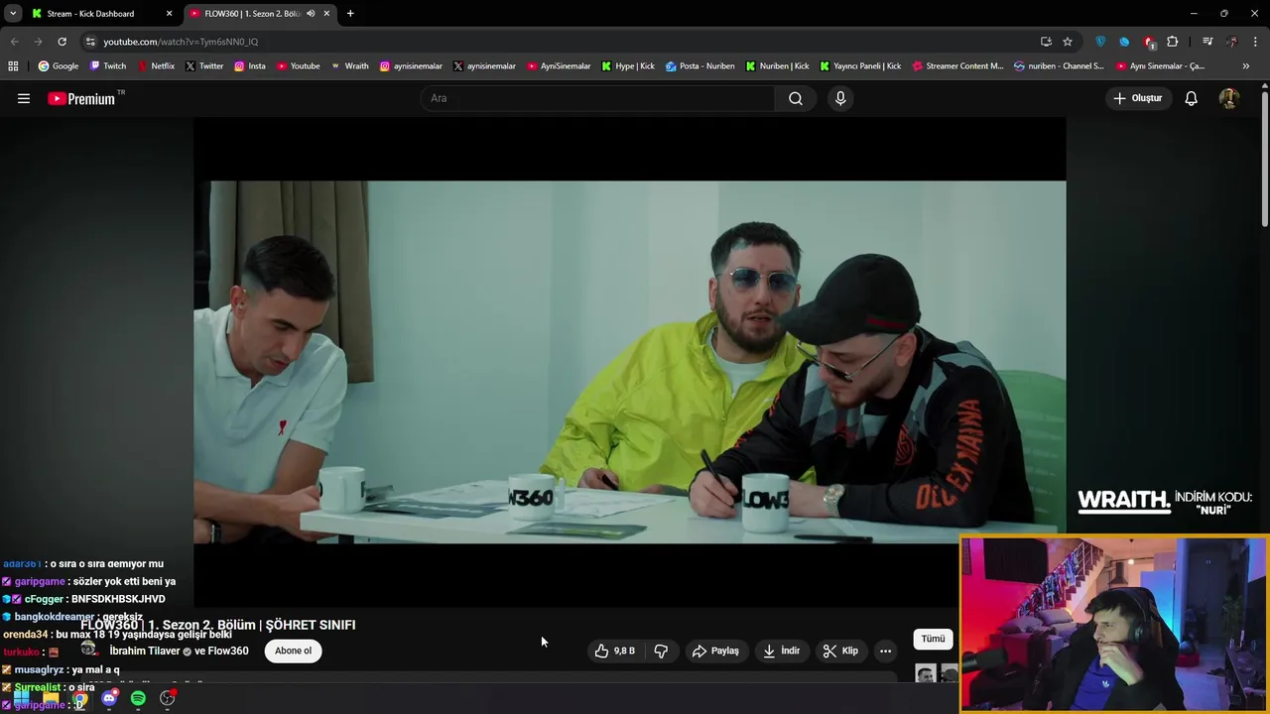This screenshot has width=1270, height=714.
Task: Open the Wraith bookmark
Action: click(x=349, y=66)
